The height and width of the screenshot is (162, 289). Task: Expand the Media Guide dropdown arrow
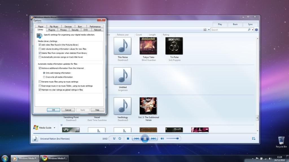point(54,128)
